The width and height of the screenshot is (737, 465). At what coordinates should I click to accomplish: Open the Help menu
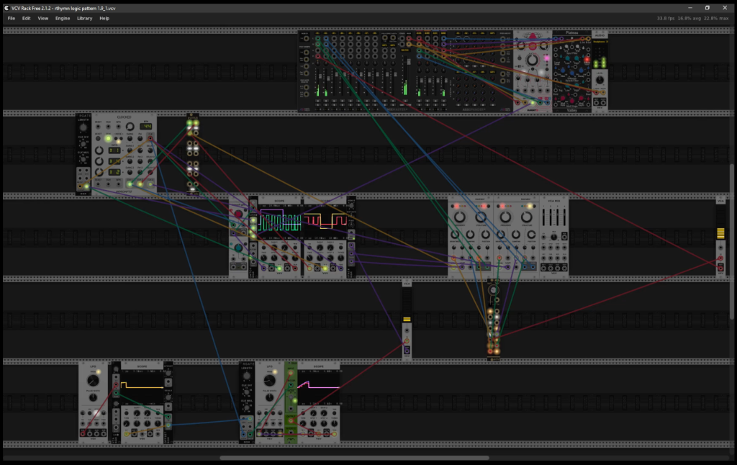(104, 18)
